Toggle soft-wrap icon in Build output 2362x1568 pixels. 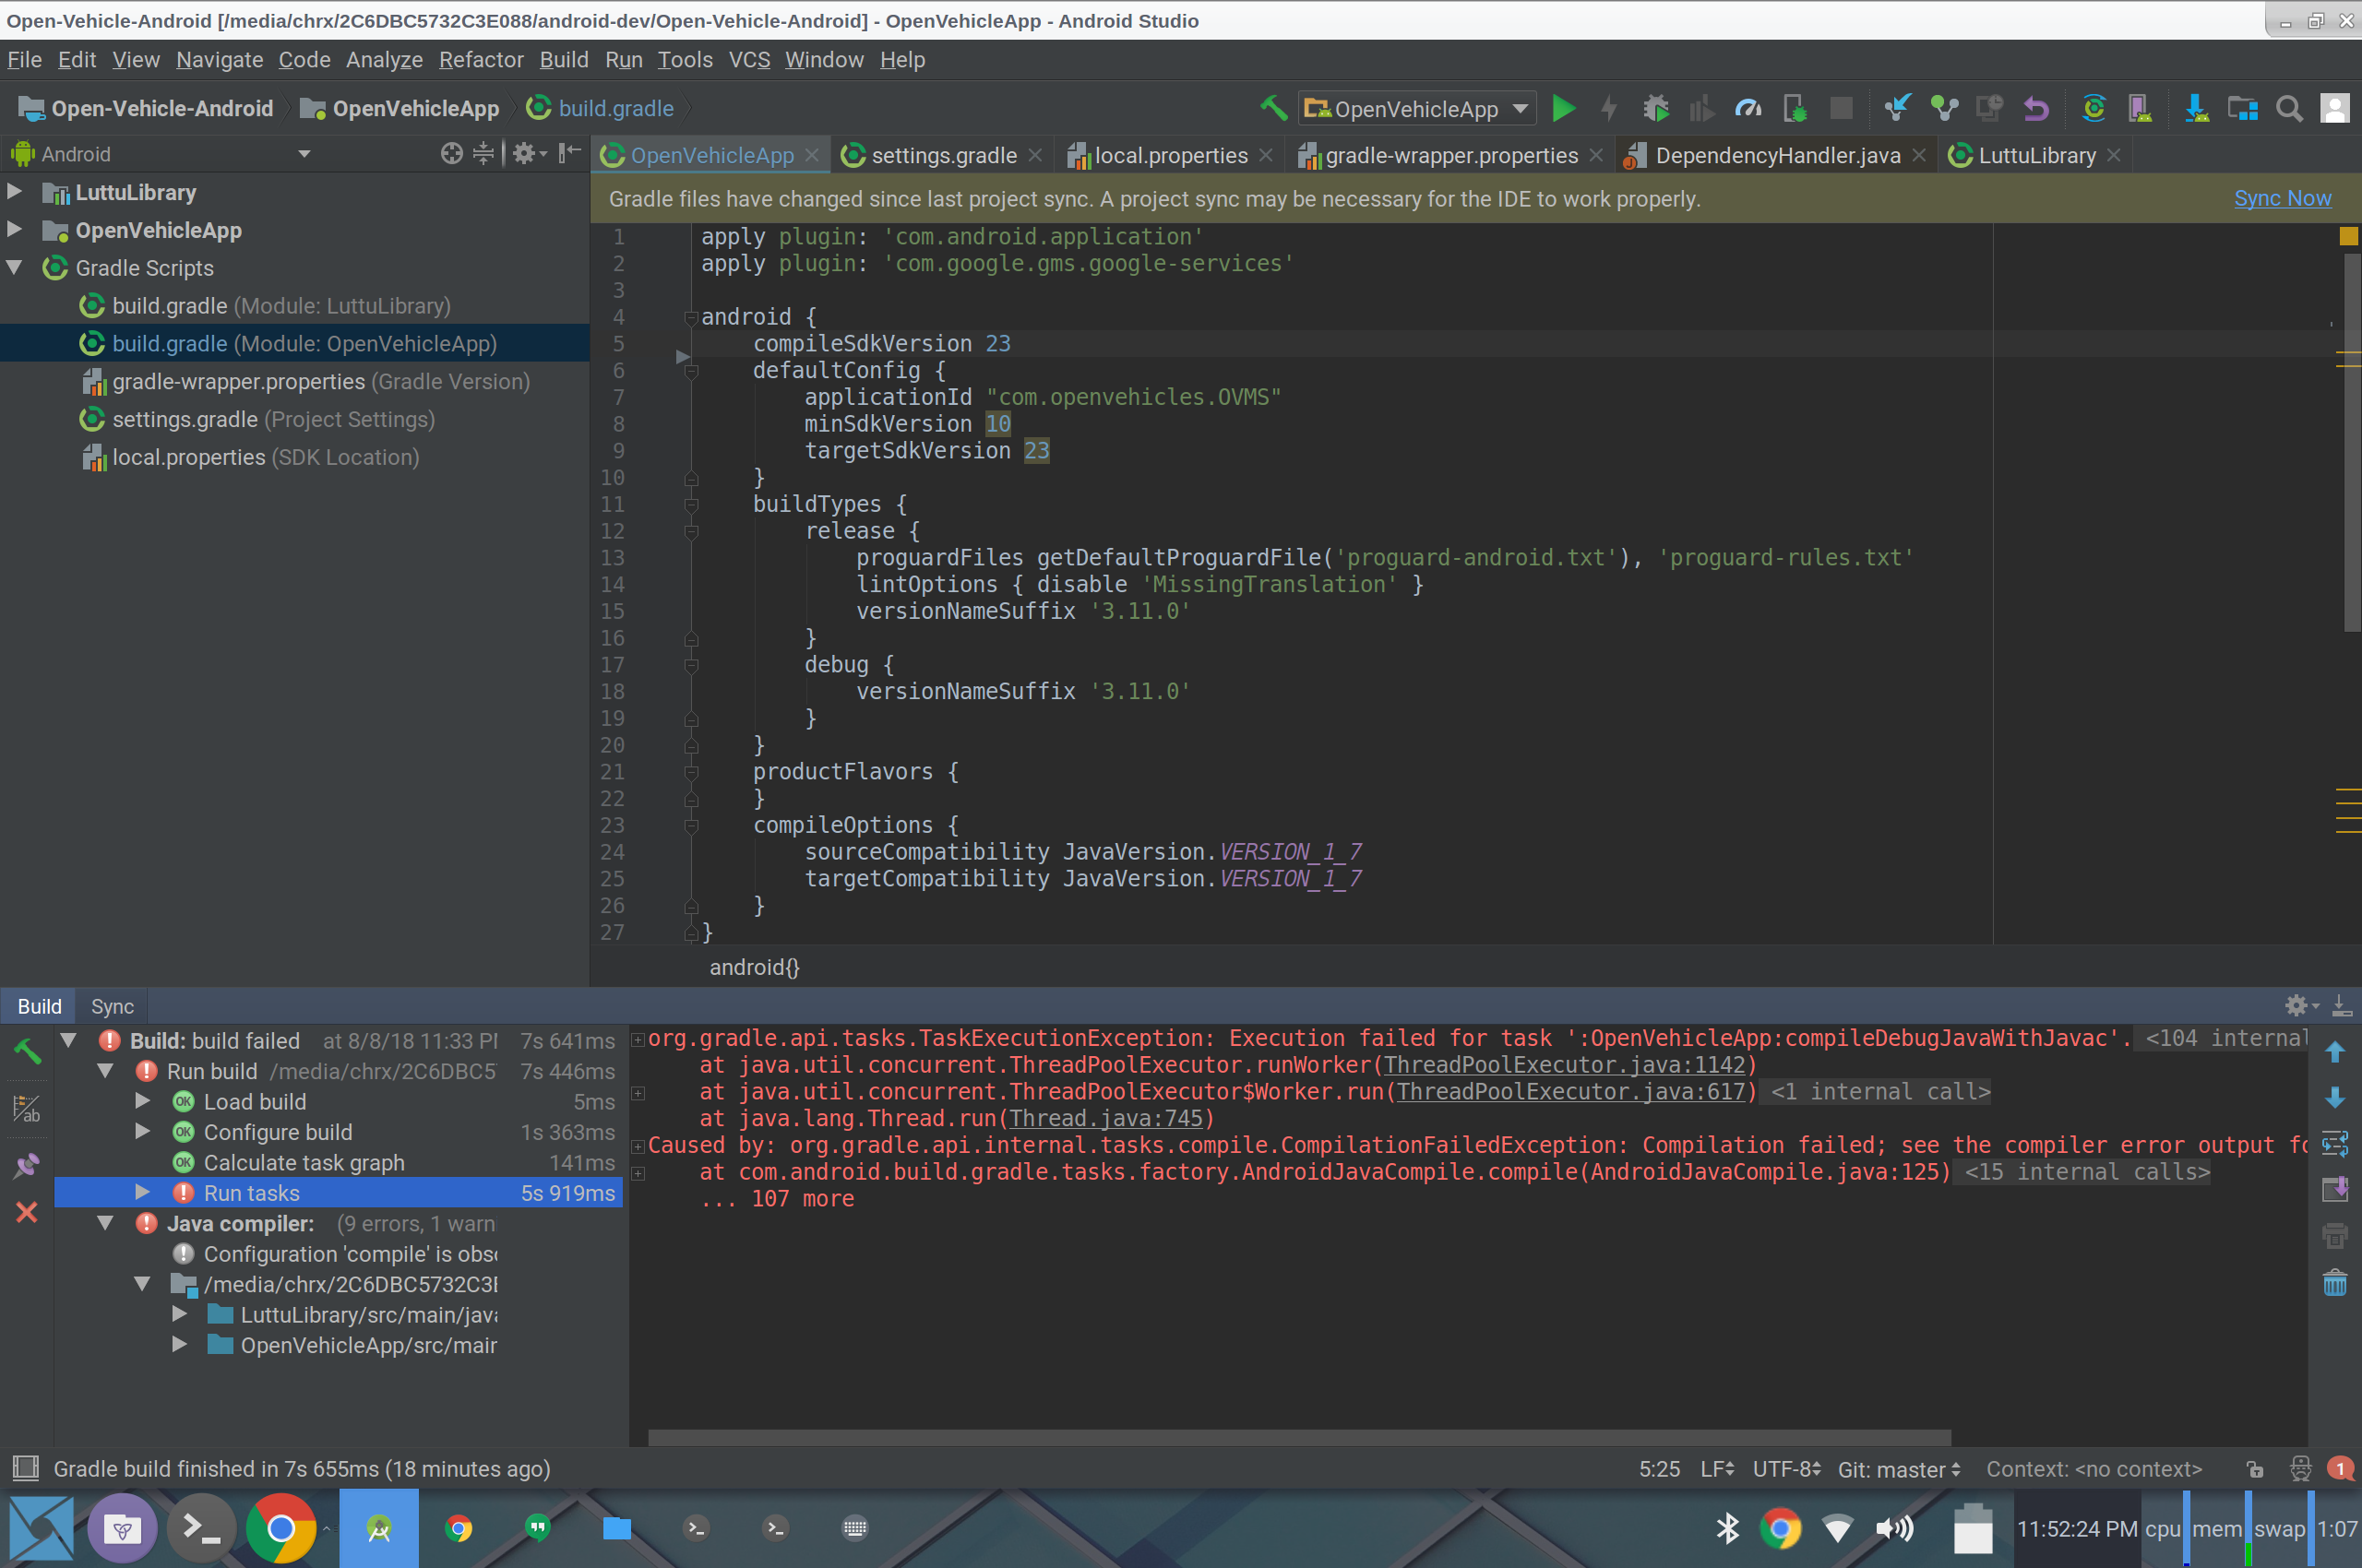tap(2335, 1143)
